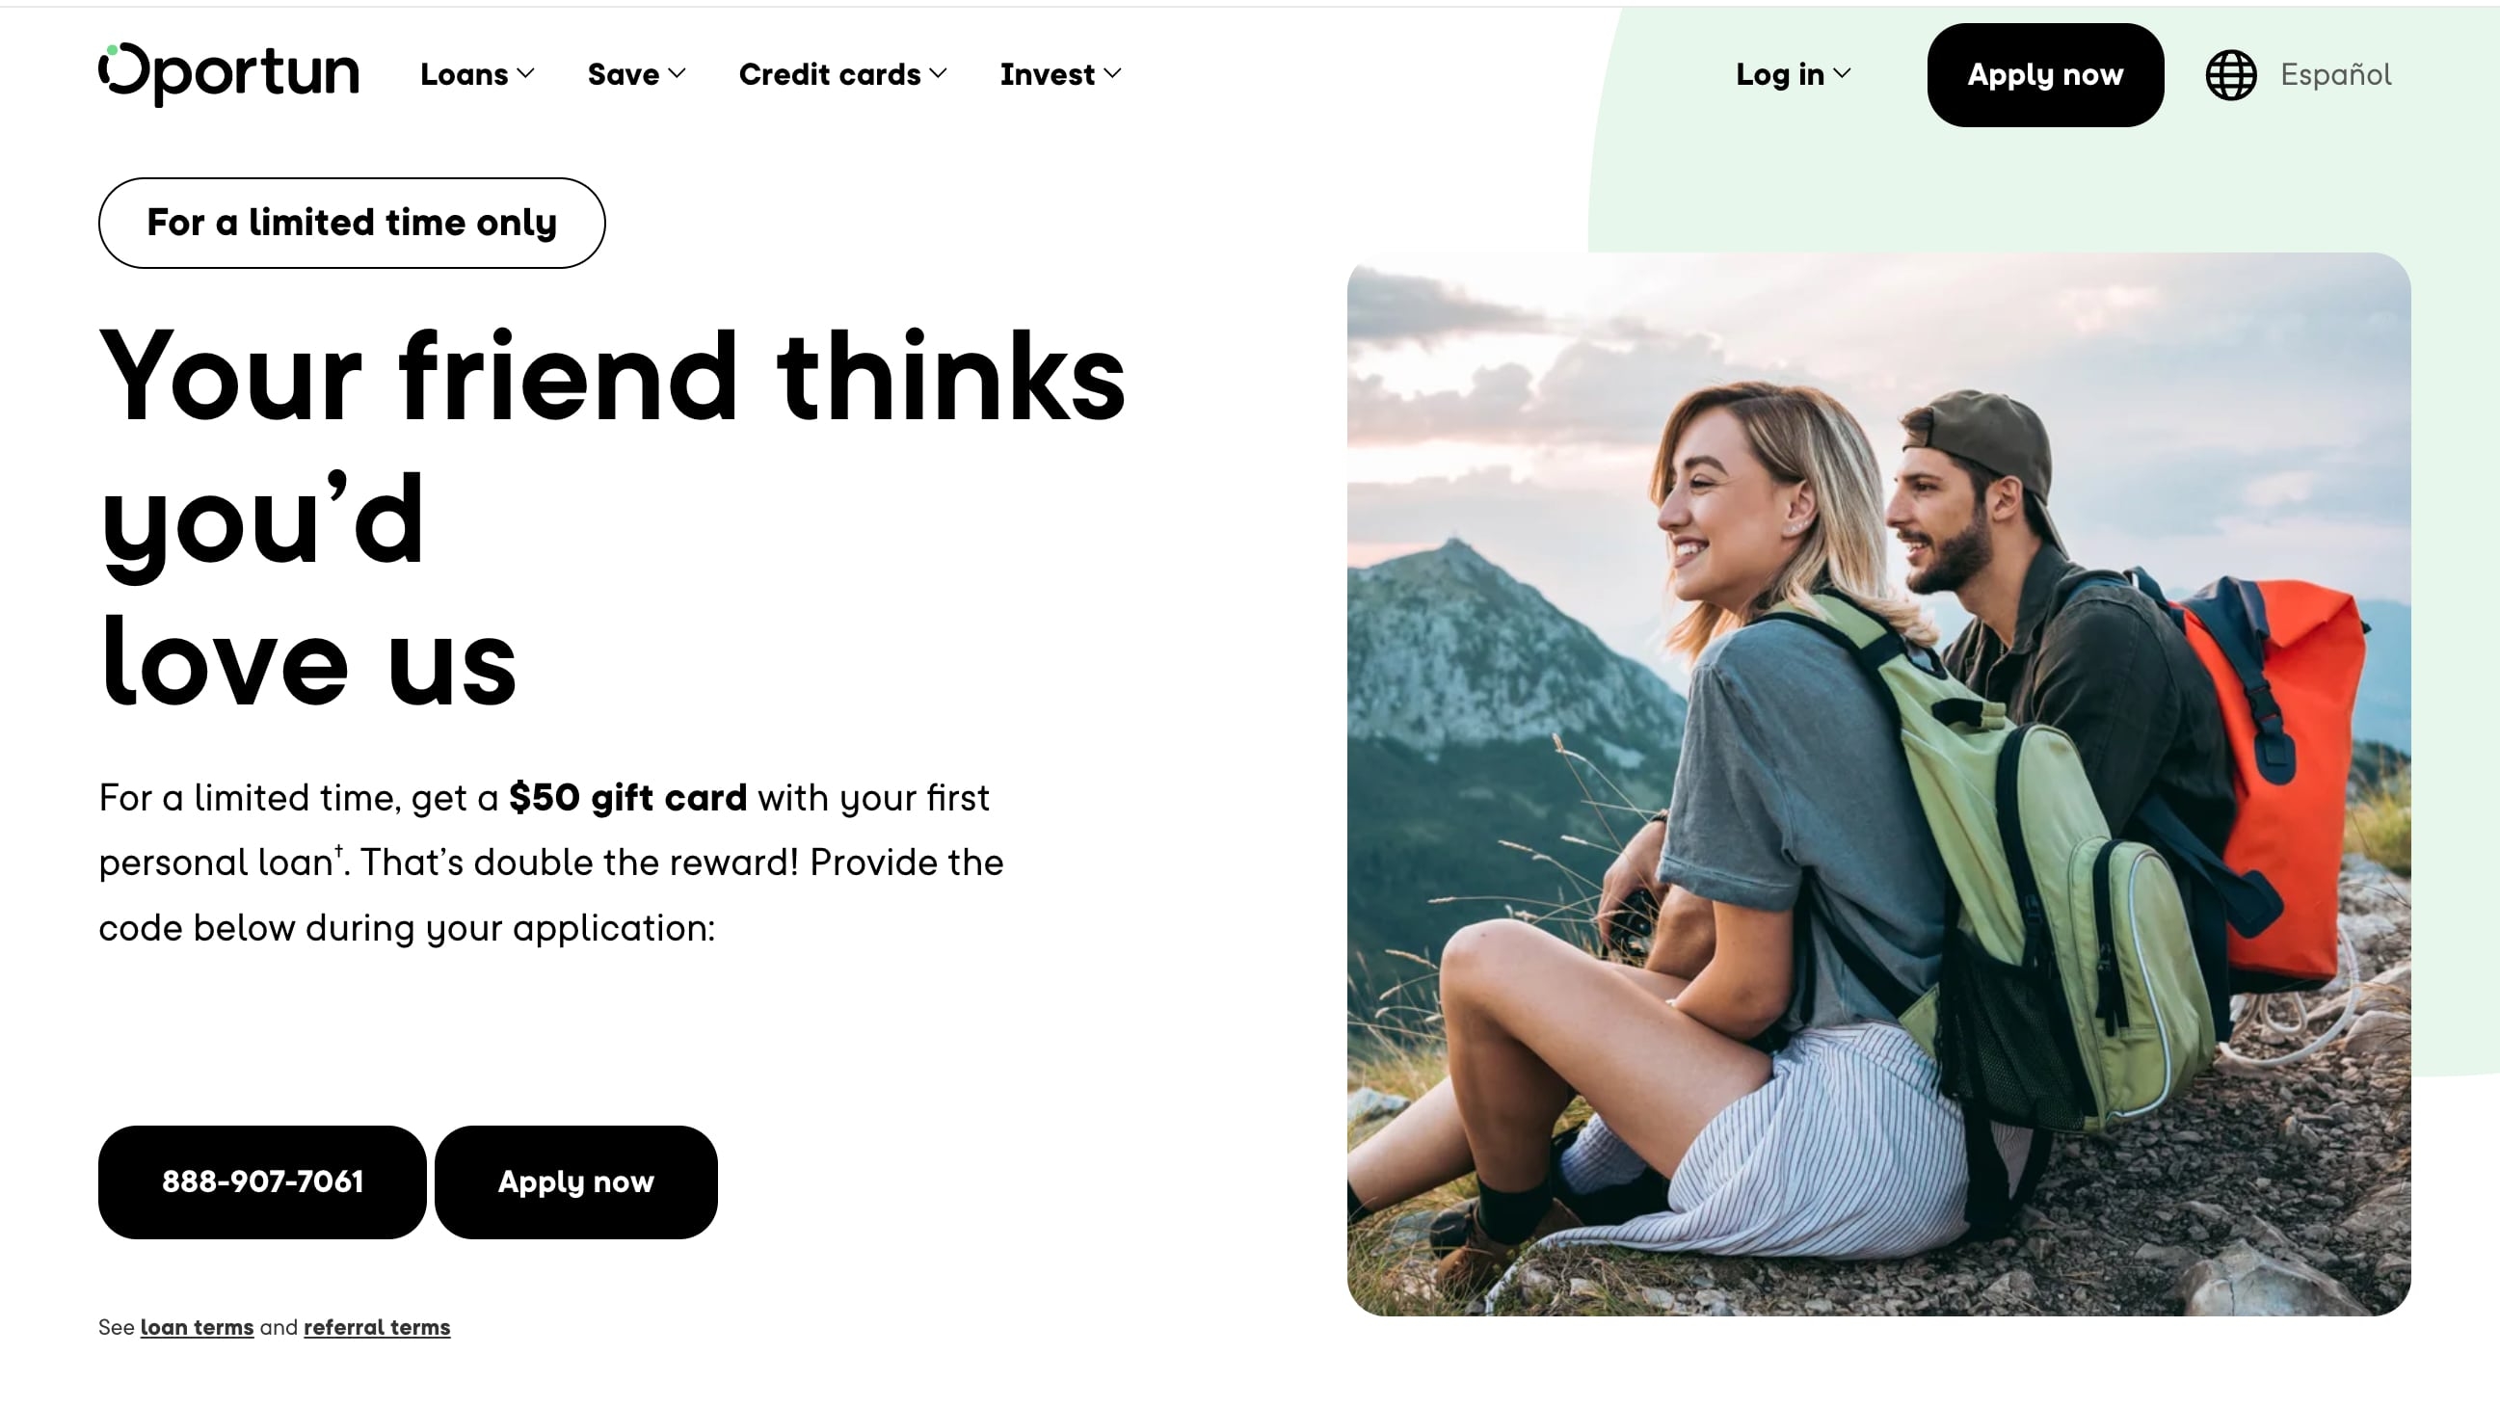The height and width of the screenshot is (1407, 2500).
Task: Click the Español language toggle icon
Action: click(x=2230, y=74)
